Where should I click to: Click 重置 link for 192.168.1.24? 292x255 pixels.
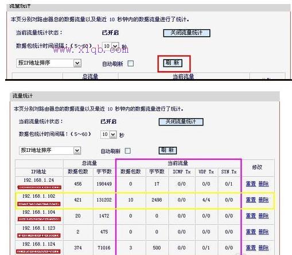(251, 184)
